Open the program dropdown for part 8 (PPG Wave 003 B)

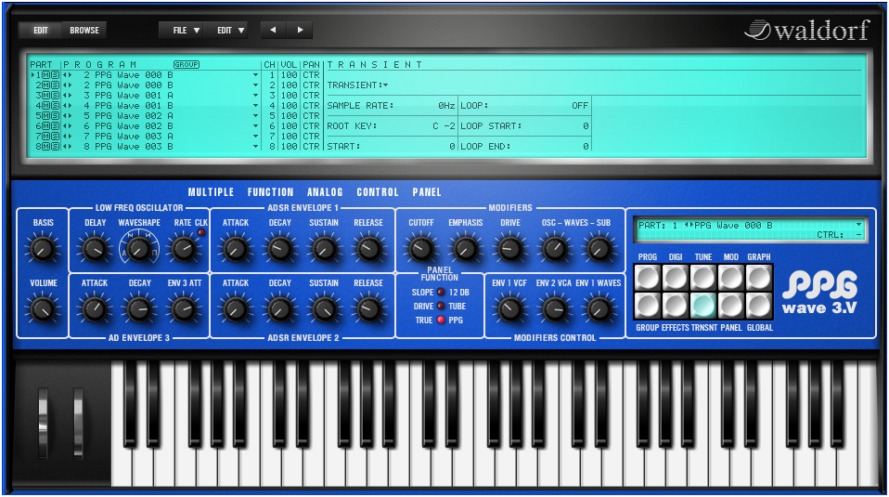pyautogui.click(x=256, y=147)
